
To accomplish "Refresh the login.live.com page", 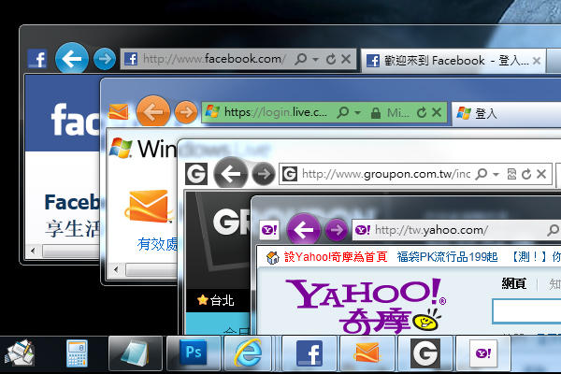I will click(x=422, y=112).
